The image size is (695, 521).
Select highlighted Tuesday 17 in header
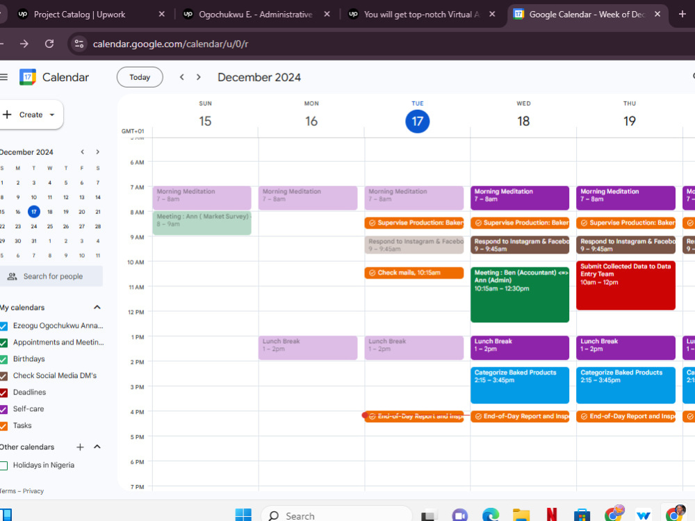pos(418,121)
